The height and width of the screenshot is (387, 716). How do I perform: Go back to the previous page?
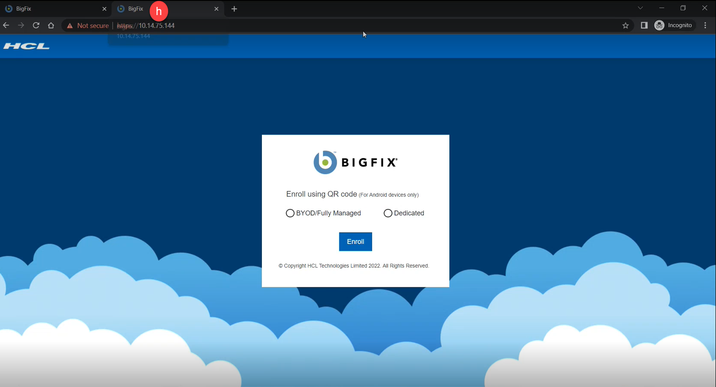coord(6,25)
